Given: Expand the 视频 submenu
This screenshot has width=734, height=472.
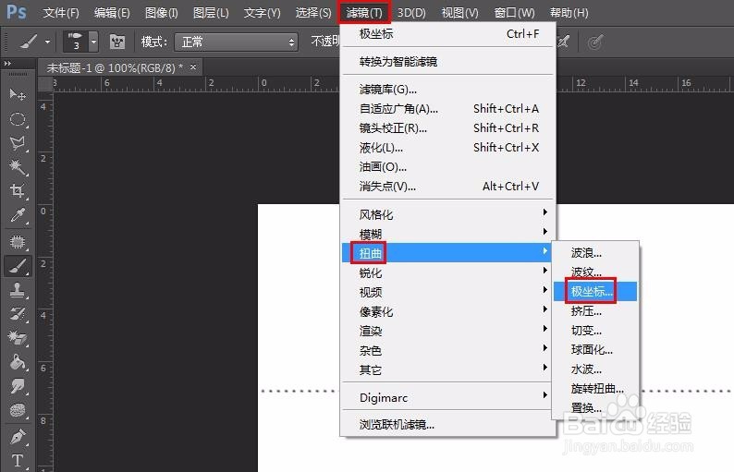Looking at the screenshot, I should tap(448, 293).
